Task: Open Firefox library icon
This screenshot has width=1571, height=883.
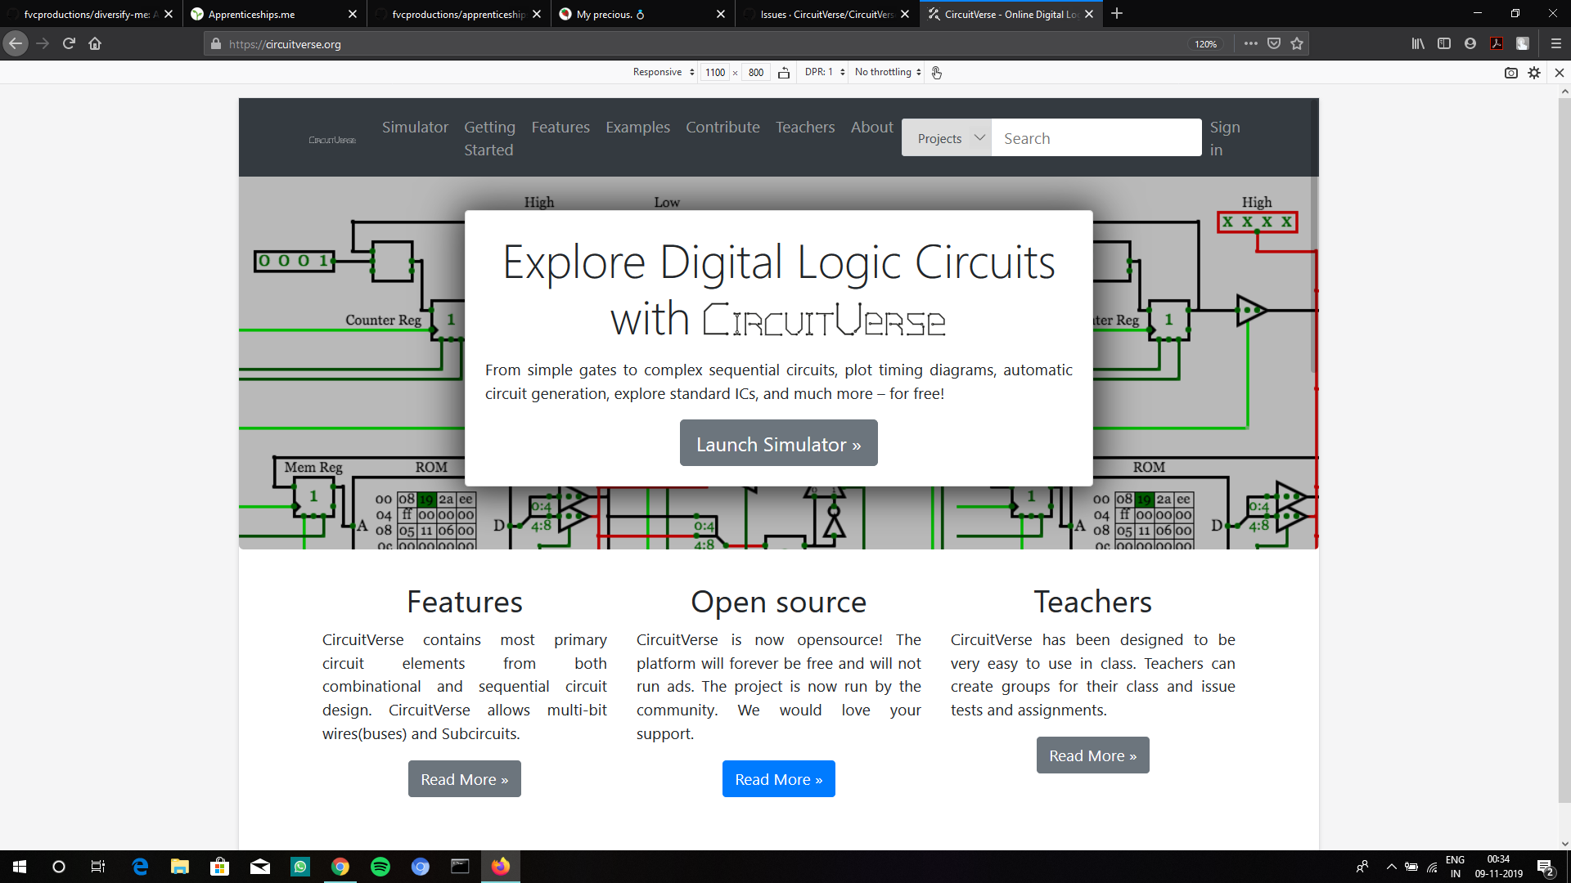Action: [x=1418, y=43]
